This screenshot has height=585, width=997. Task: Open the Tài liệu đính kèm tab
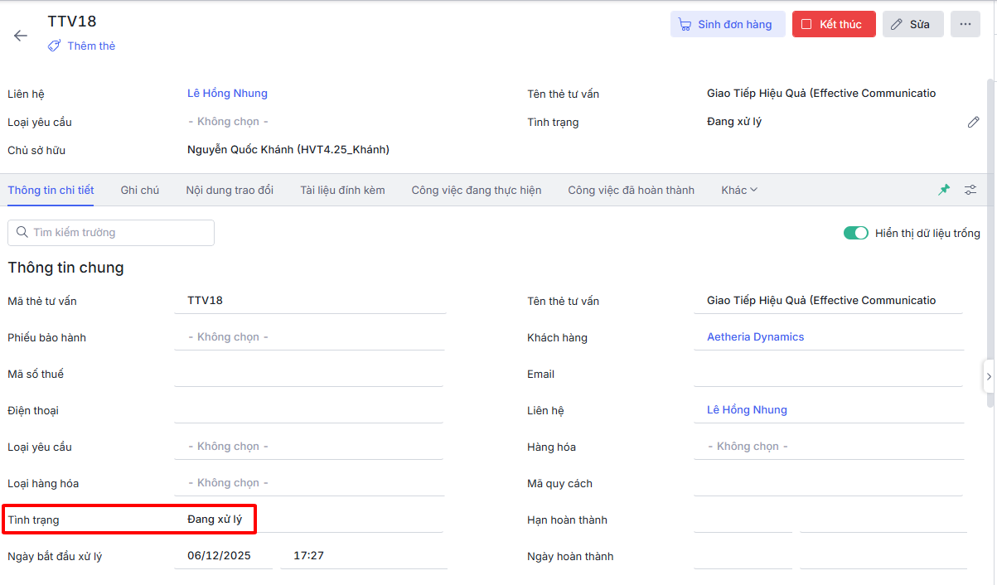(x=342, y=190)
